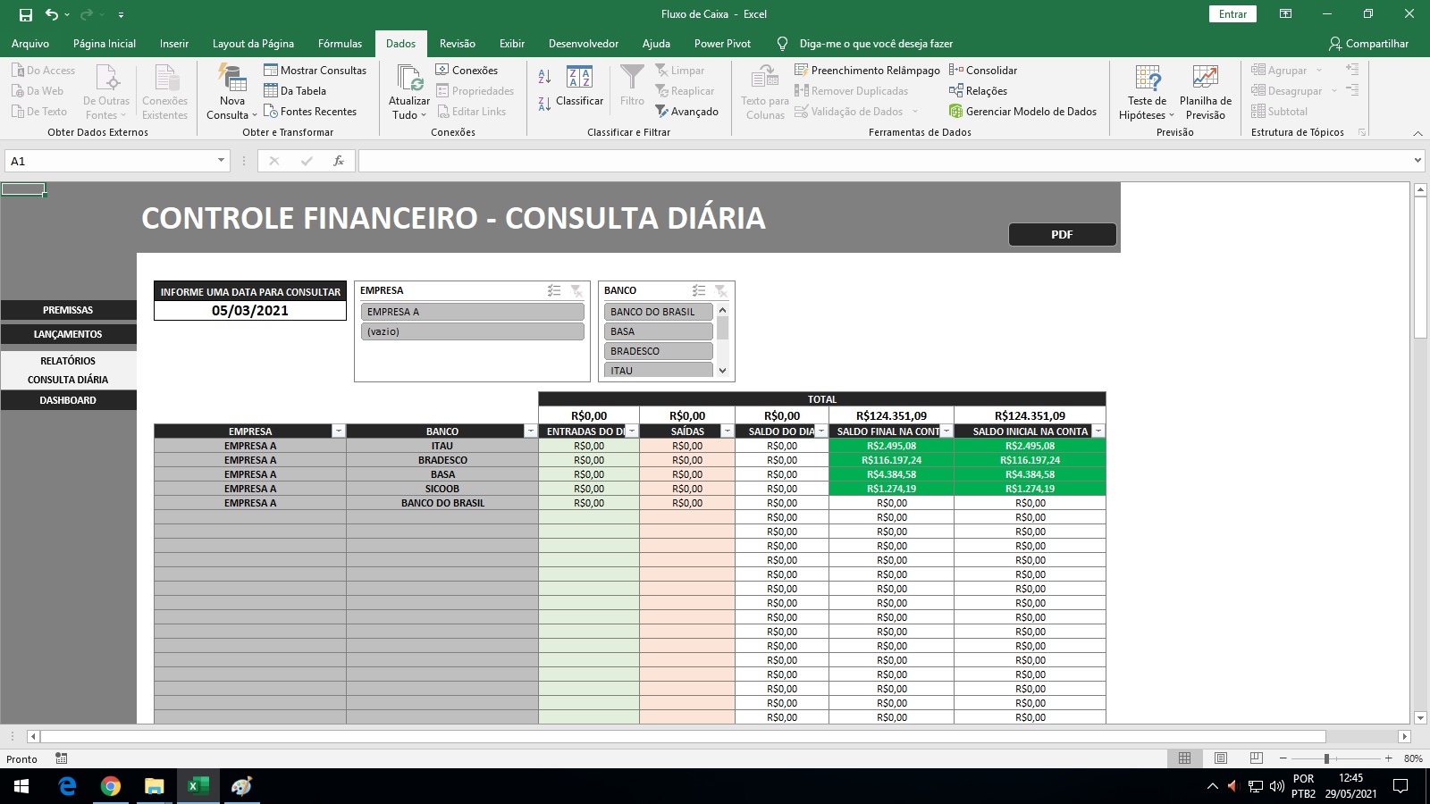Open Planilha de Previsão forecast sheet
Viewport: 1430px width, 804px height.
[x=1205, y=92]
